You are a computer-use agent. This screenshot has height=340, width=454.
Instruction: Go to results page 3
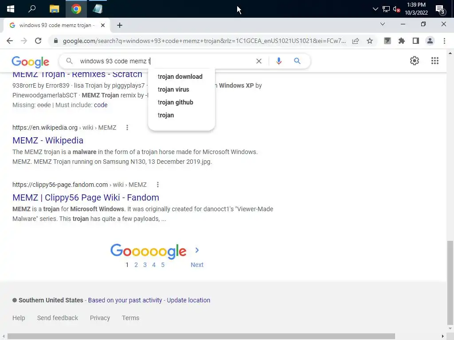[x=145, y=265]
